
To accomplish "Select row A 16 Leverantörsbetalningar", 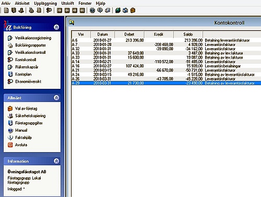I will coord(166,66).
